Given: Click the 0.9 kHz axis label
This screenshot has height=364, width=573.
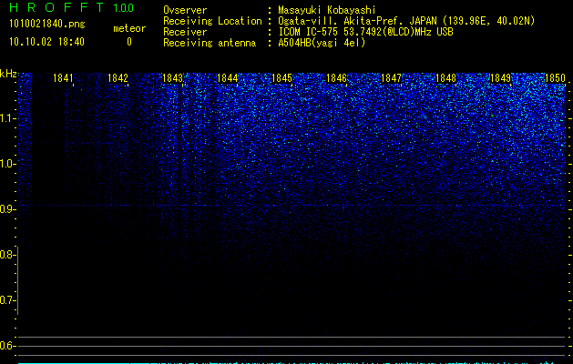Looking at the screenshot, I should [7, 209].
